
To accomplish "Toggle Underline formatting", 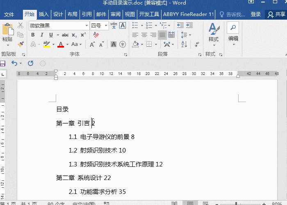I will click(51, 35).
